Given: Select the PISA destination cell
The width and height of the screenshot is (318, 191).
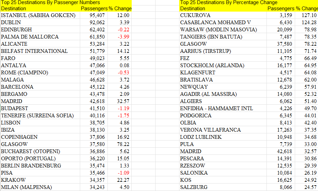Looking at the screenshot, I should [40, 173].
